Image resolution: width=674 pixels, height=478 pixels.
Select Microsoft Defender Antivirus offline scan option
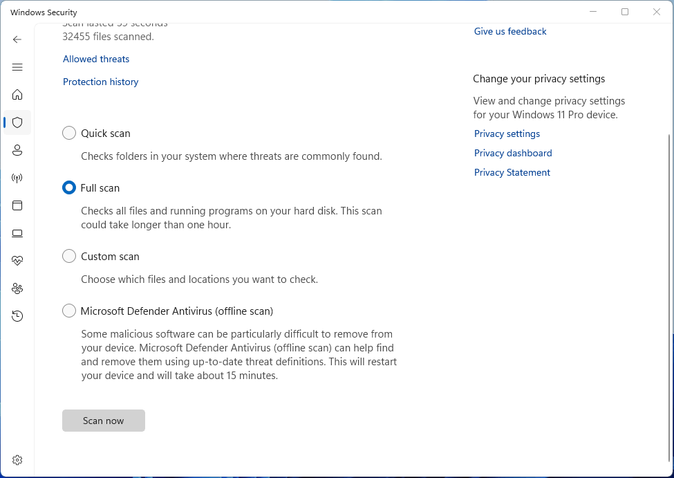click(68, 311)
